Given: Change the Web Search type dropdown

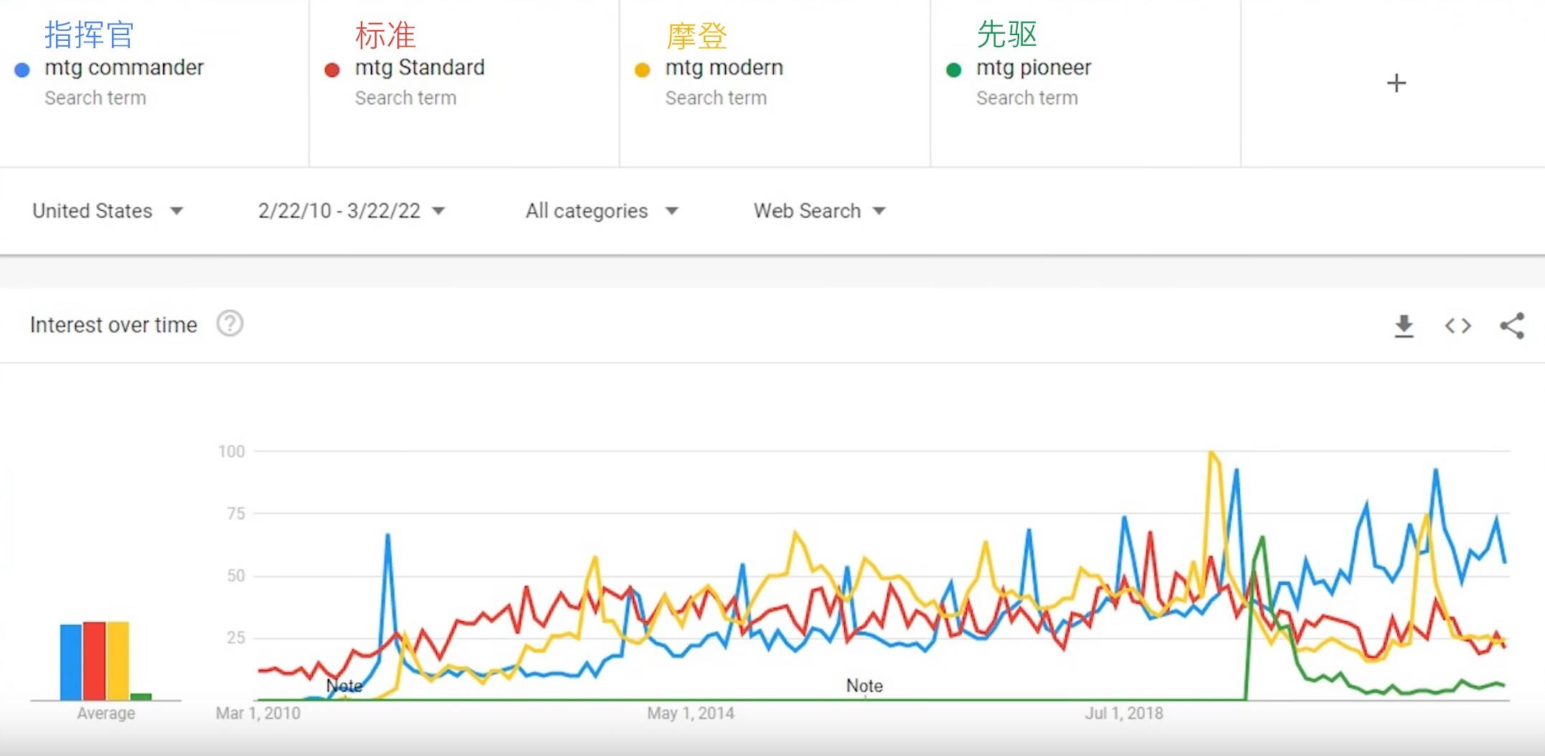Looking at the screenshot, I should tap(819, 211).
